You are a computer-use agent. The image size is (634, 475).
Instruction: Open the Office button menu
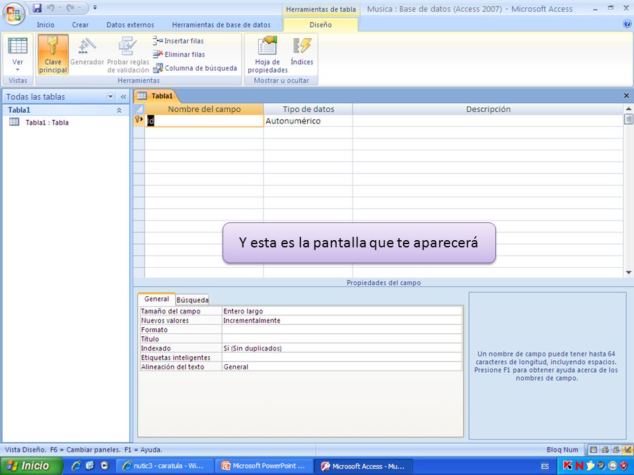[x=13, y=14]
